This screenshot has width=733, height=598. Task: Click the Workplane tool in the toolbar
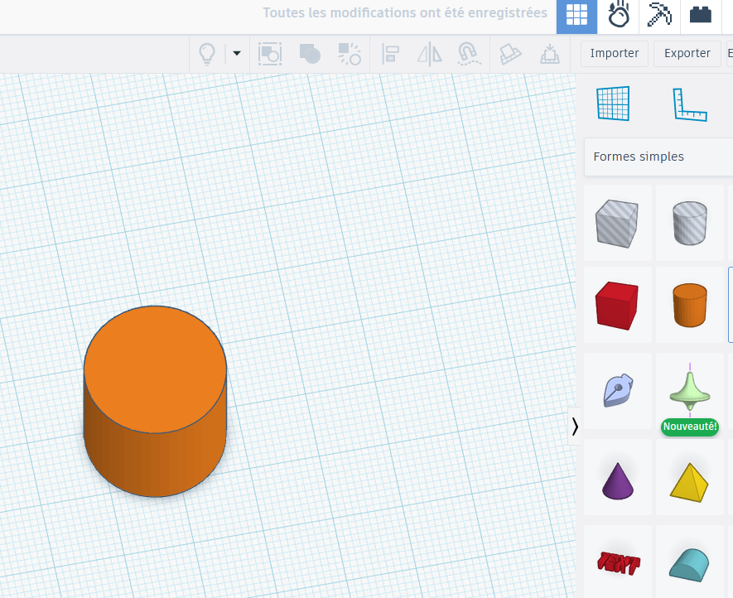(510, 54)
